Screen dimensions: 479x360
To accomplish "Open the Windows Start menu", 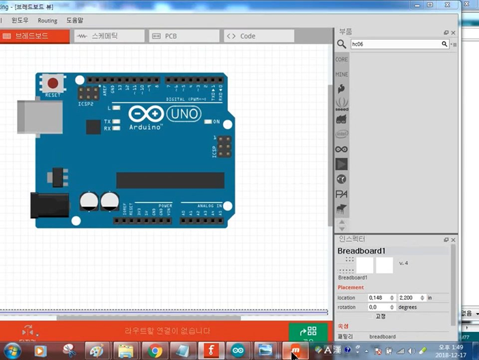I will [12, 351].
